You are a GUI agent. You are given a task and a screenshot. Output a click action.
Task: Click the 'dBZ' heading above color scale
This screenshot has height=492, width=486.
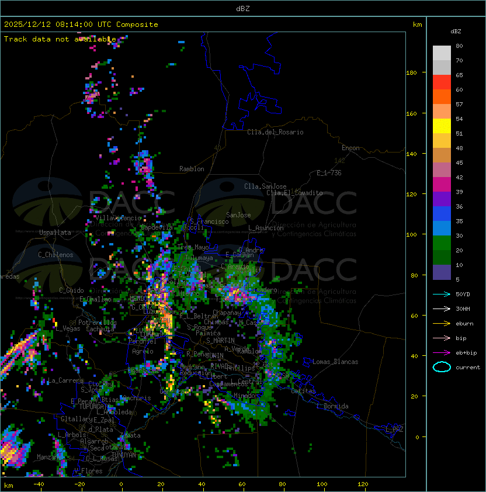(456, 32)
